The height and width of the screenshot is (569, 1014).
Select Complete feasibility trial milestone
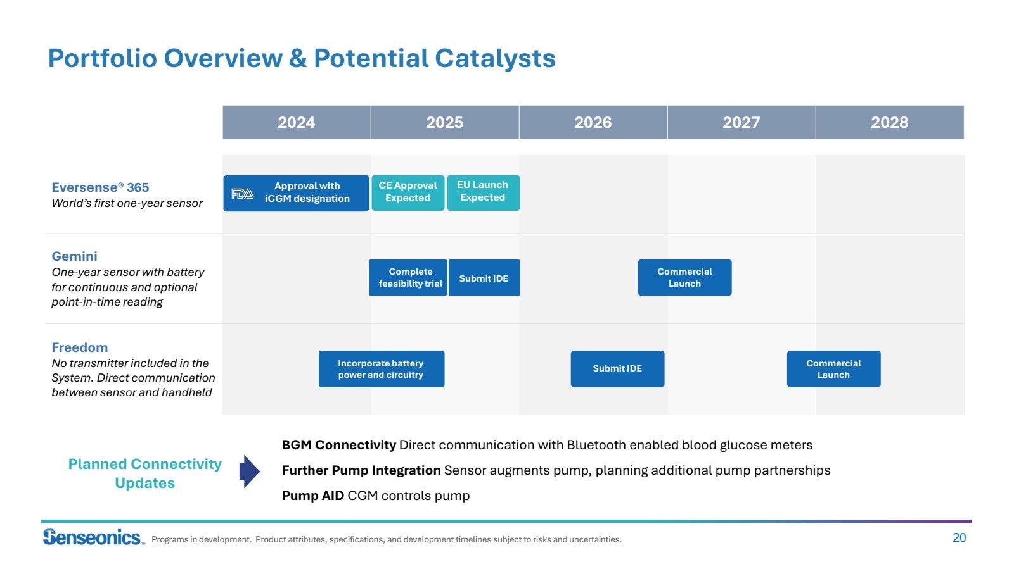click(408, 277)
